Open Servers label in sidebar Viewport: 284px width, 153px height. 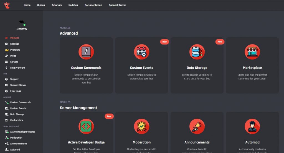14,62
